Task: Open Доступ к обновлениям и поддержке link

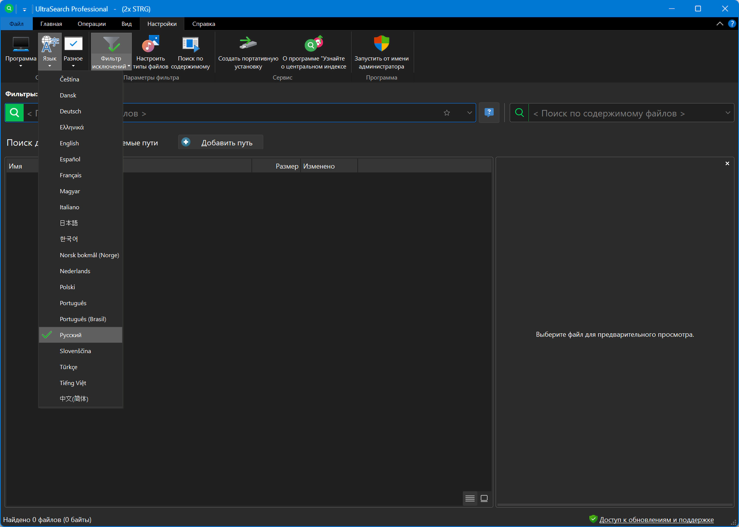Action: coord(656,519)
